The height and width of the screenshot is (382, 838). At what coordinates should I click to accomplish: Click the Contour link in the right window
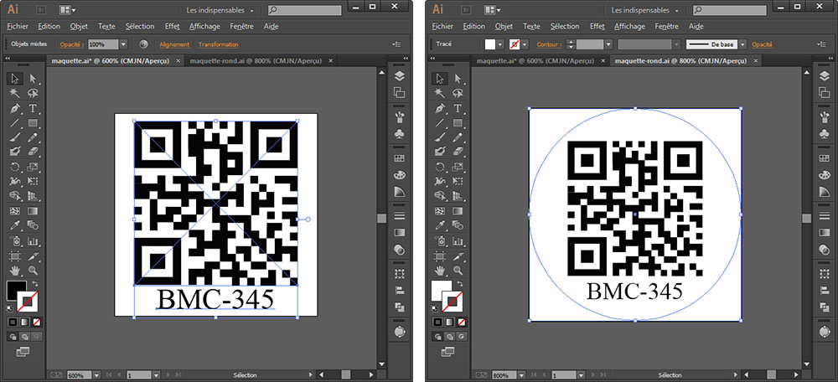coord(549,45)
